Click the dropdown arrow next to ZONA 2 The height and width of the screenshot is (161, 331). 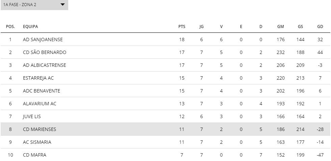[x=62, y=4]
